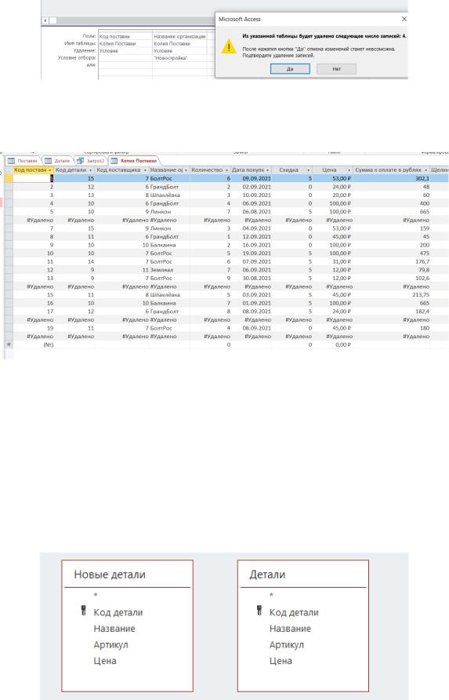Click the key icon in Новые детали
This screenshot has height=700, width=449.
tap(83, 611)
